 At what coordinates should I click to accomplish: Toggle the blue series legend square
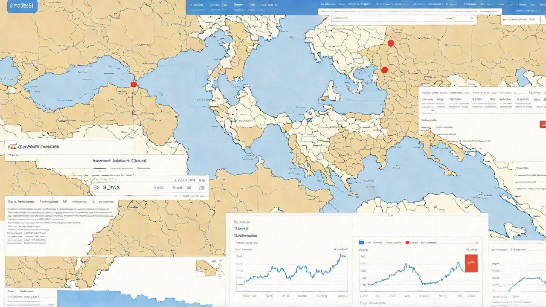pyautogui.click(x=361, y=242)
